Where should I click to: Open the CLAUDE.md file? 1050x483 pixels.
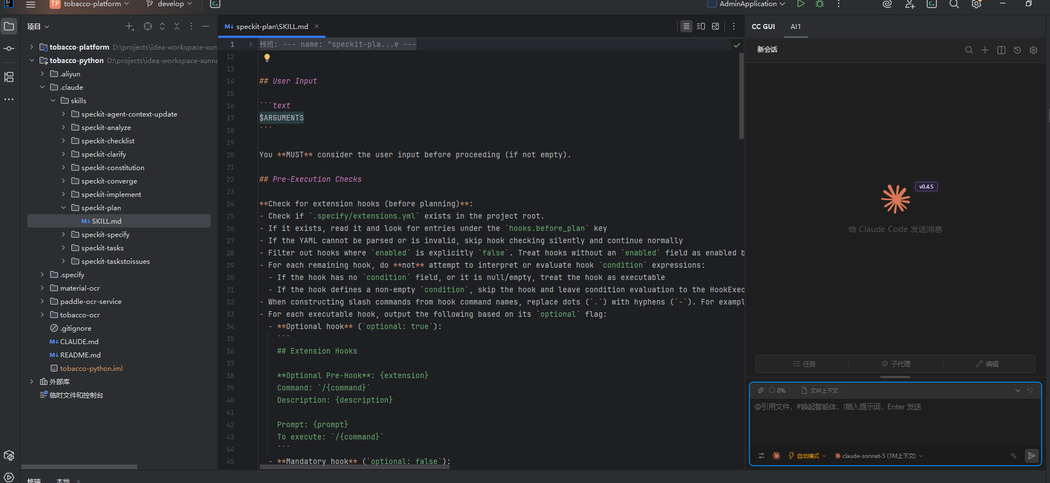(79, 341)
